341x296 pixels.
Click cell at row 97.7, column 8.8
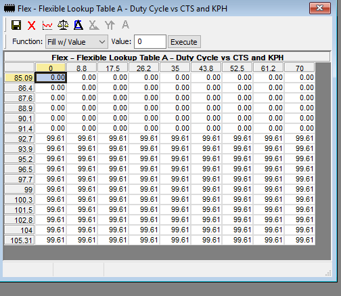point(82,179)
